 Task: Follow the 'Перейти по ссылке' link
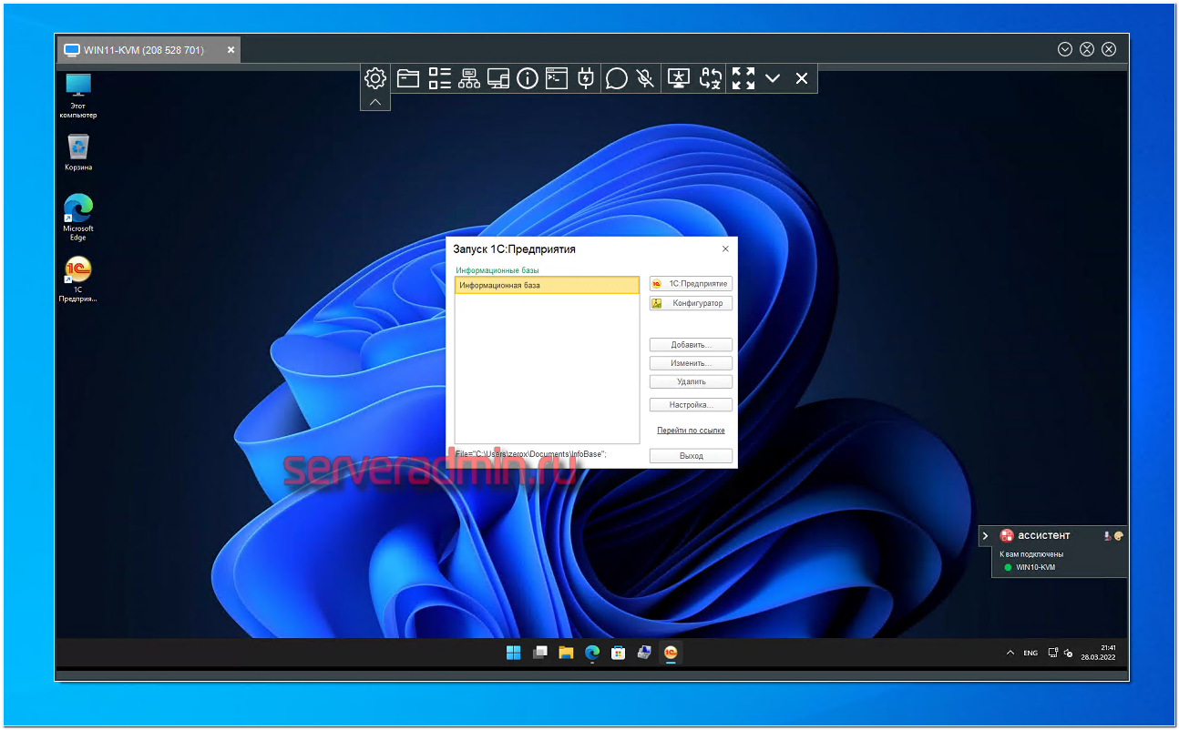(691, 431)
